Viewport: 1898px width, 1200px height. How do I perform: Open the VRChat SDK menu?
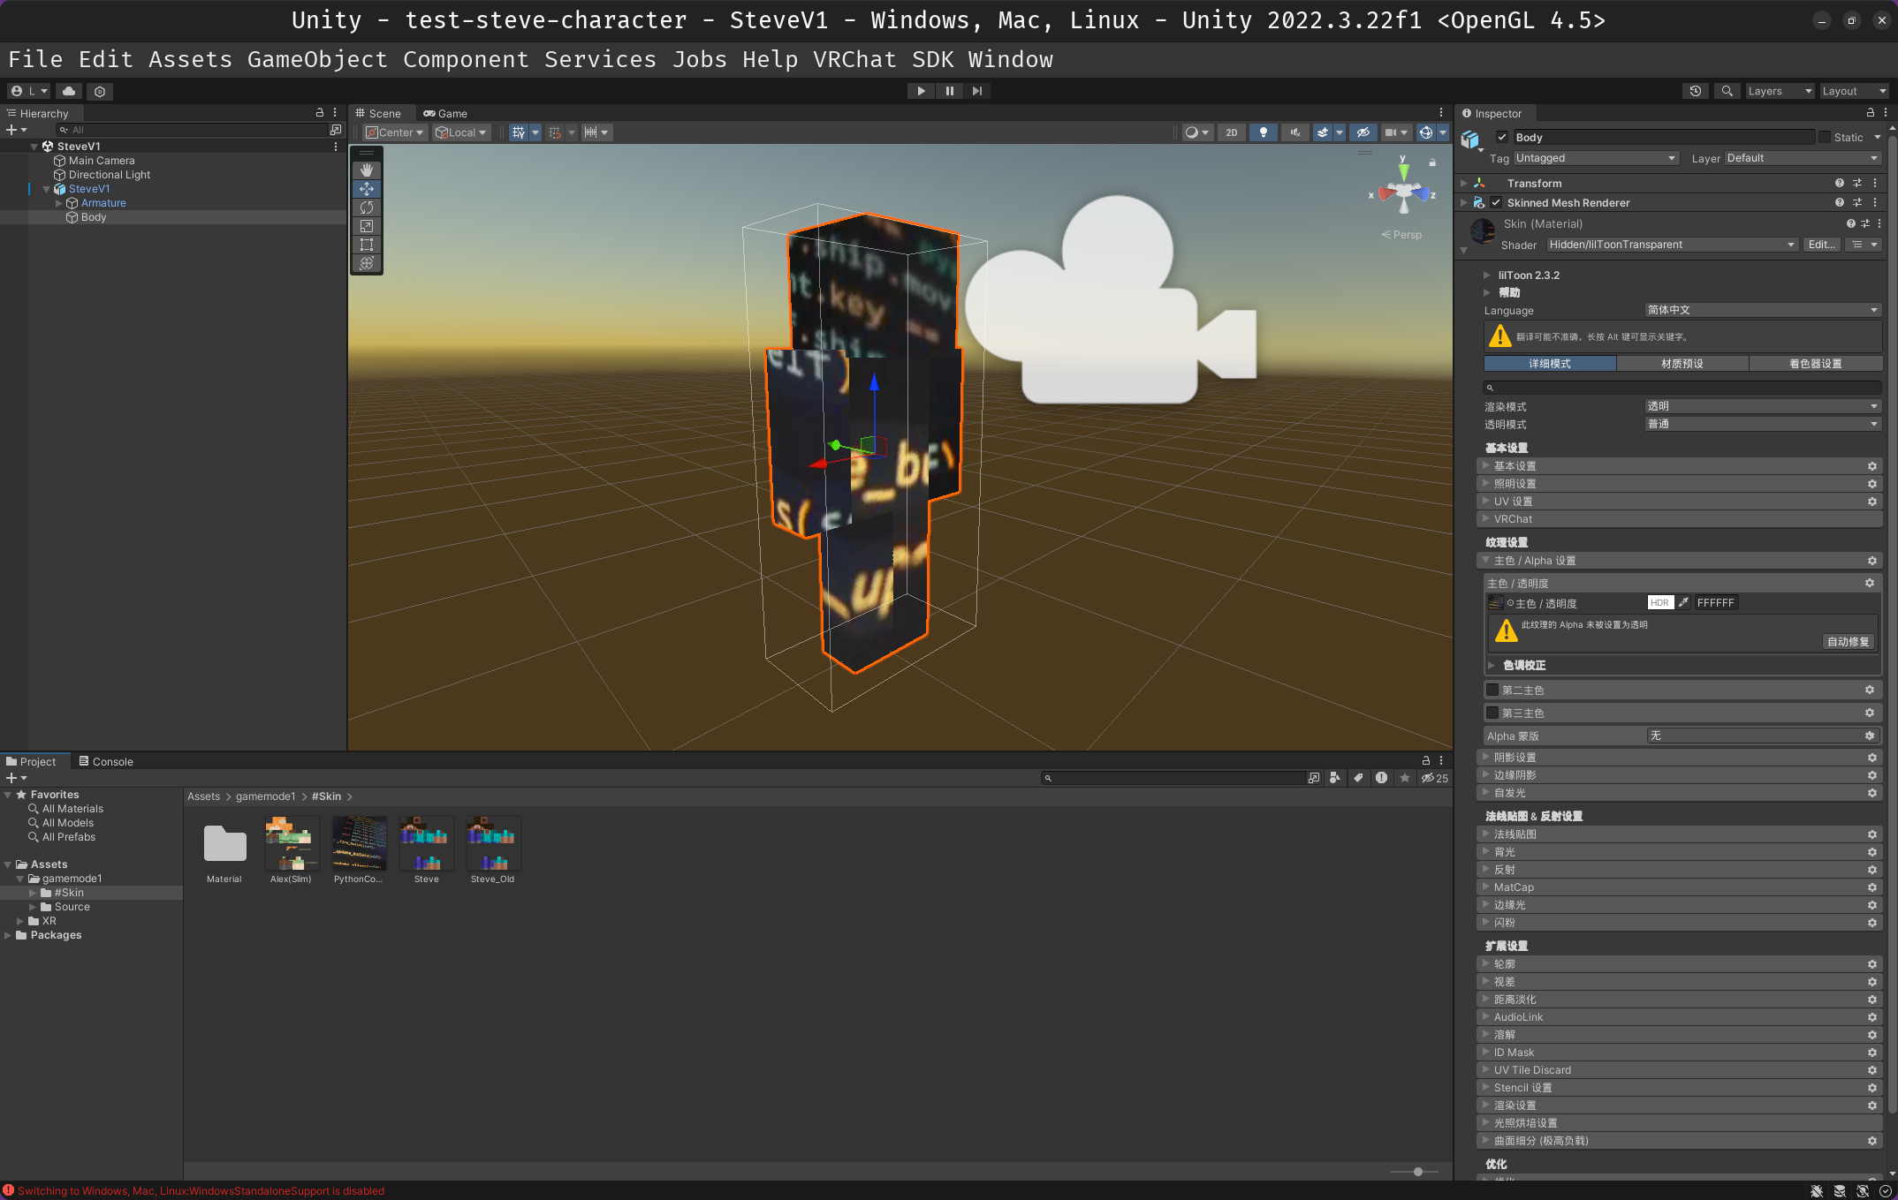(854, 59)
